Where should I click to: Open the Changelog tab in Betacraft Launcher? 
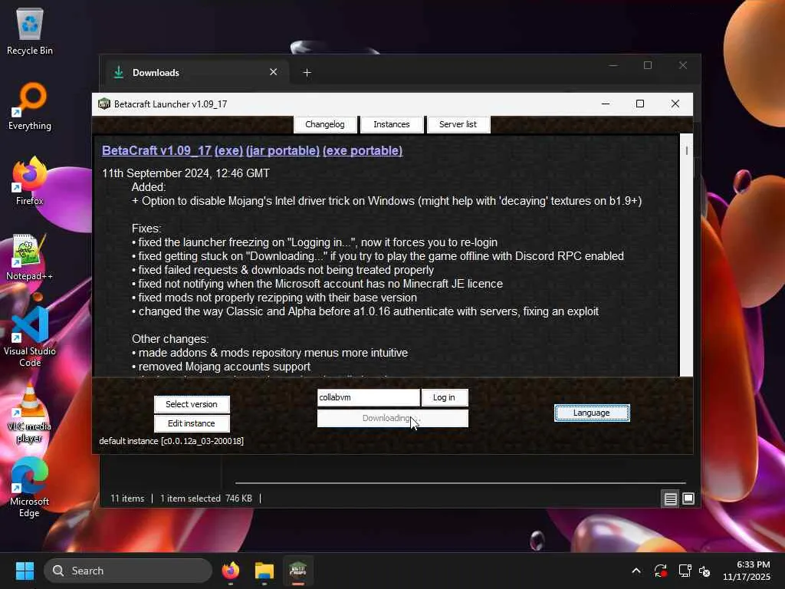pos(325,124)
